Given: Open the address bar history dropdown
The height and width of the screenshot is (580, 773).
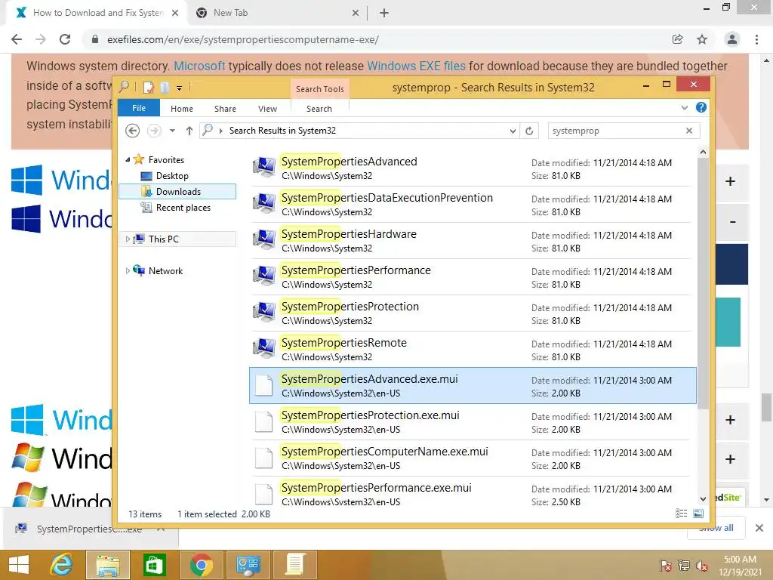Looking at the screenshot, I should (513, 131).
